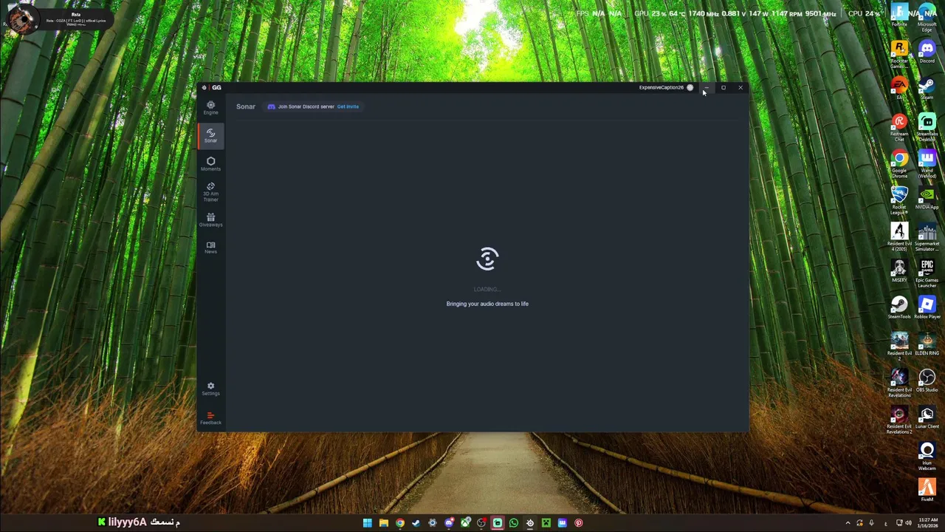This screenshot has height=532, width=945.
Task: Open Microsoft Edge desktop shortcut
Action: pos(927,18)
